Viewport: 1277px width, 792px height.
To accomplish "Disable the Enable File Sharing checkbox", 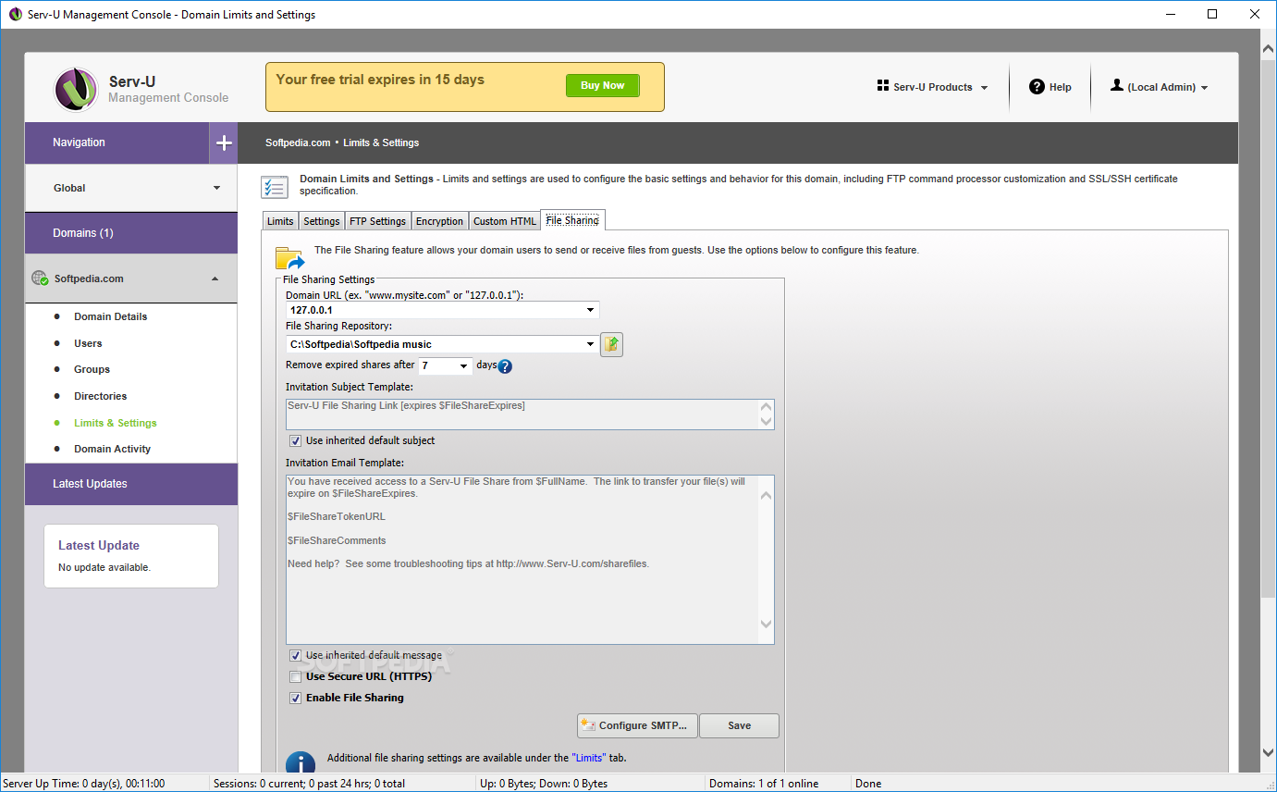I will click(x=296, y=698).
